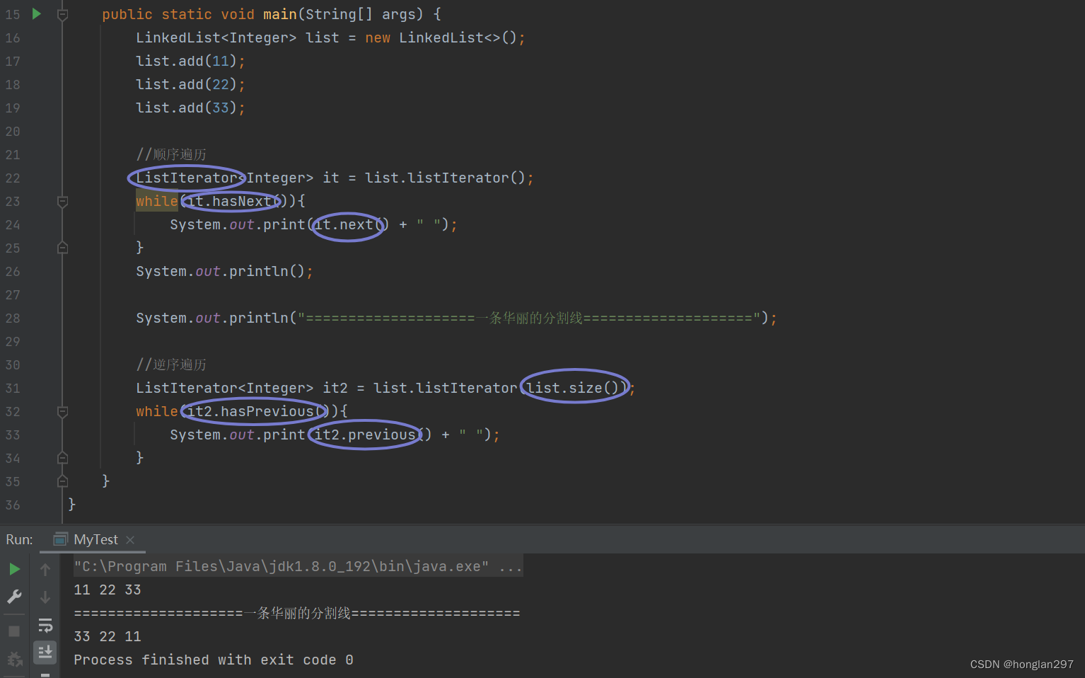The height and width of the screenshot is (678, 1085).
Task: Click the '33 22 11' output line
Action: pos(108,636)
